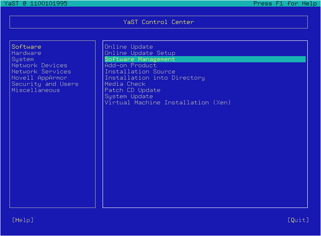The image size is (321, 236).
Task: Open the Security and Users category
Action: pos(45,84)
